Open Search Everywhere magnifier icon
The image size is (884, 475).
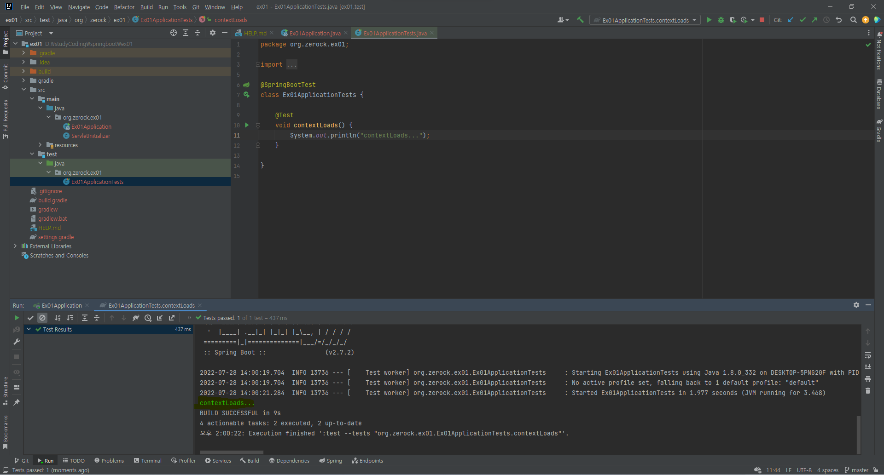click(853, 20)
